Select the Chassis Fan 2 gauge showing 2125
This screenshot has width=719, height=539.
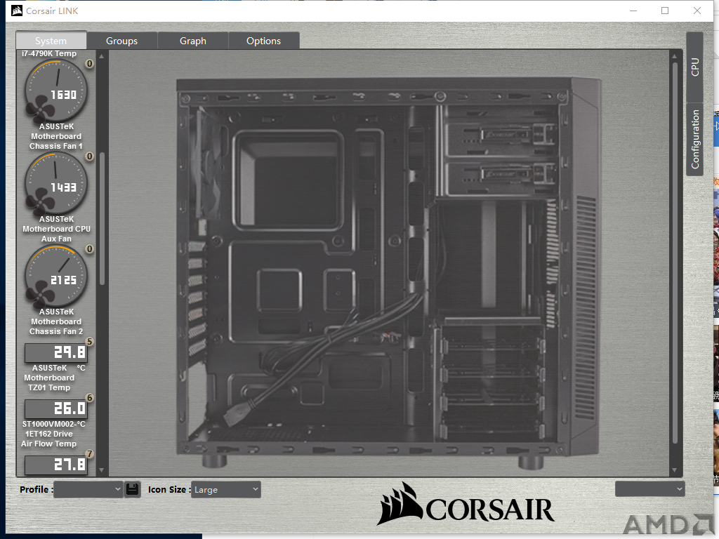click(x=55, y=277)
